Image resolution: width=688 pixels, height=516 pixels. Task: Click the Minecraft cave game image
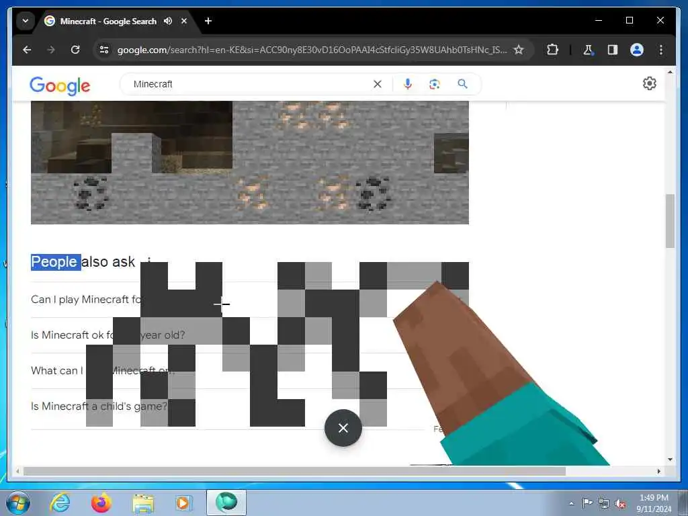pos(250,163)
